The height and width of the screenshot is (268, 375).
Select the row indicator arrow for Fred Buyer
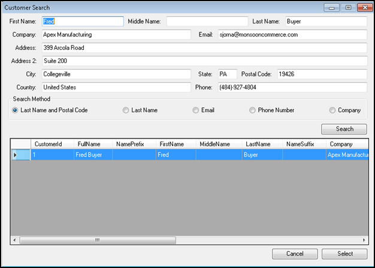point(21,155)
